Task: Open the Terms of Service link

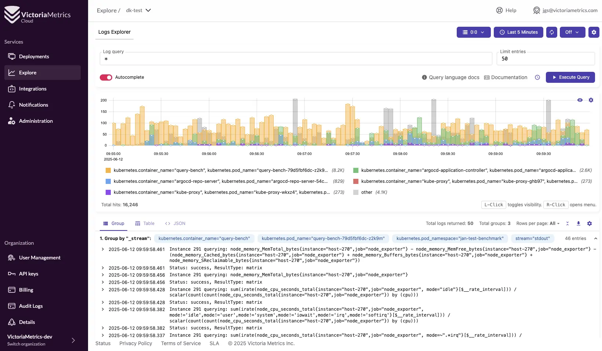Action: point(181,343)
